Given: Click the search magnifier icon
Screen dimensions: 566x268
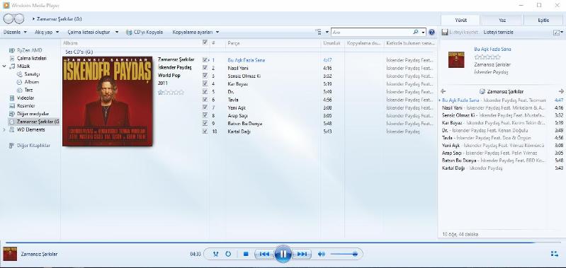Looking at the screenshot, I should 416,32.
